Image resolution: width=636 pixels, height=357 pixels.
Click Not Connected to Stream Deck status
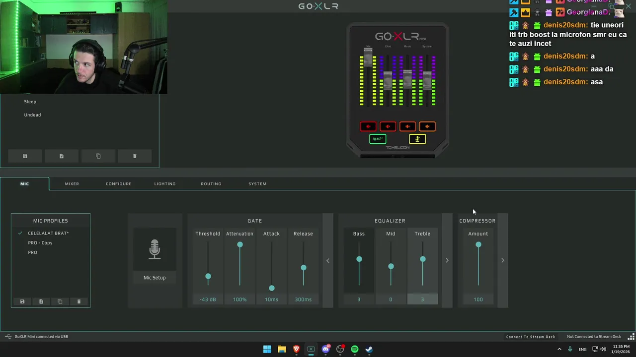(x=594, y=337)
